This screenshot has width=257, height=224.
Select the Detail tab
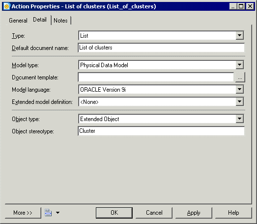click(x=40, y=20)
